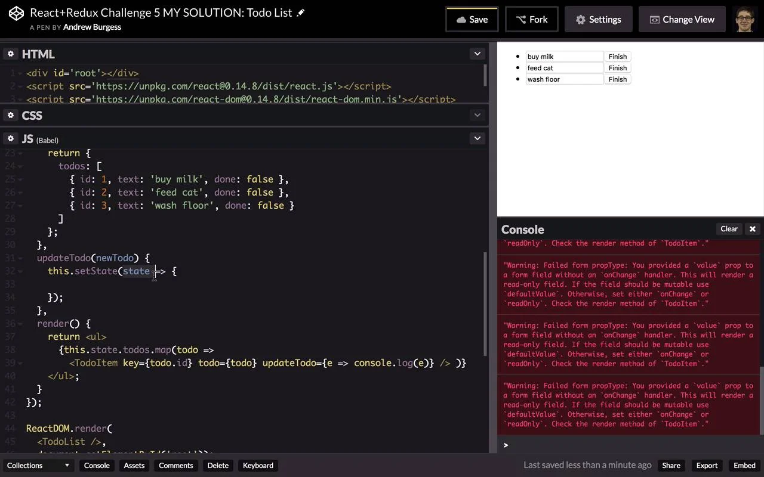Delete this pen via footer button

pyautogui.click(x=218, y=466)
